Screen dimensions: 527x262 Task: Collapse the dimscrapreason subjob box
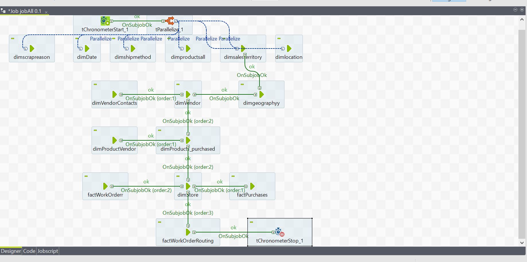[13, 38]
